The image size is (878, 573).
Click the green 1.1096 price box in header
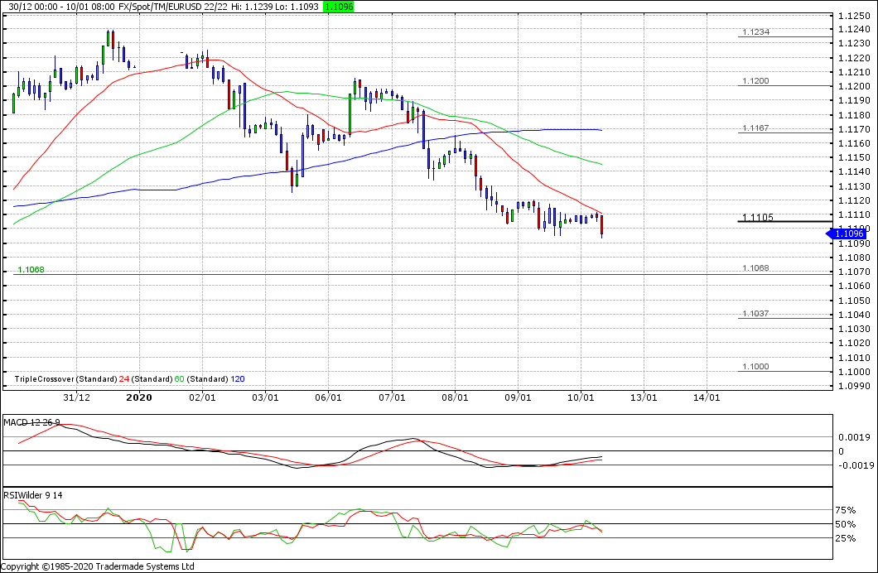pyautogui.click(x=340, y=7)
